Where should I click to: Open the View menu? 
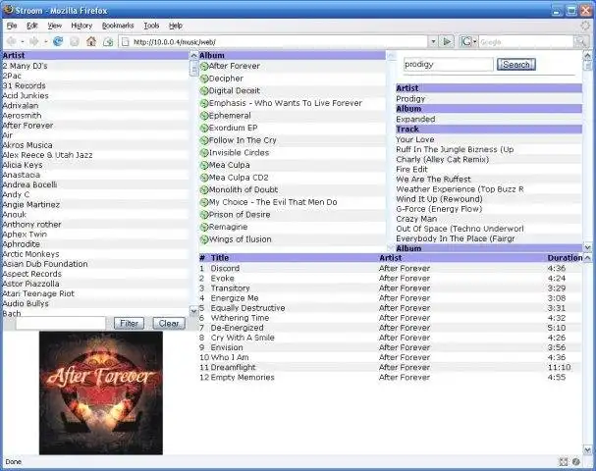[54, 26]
